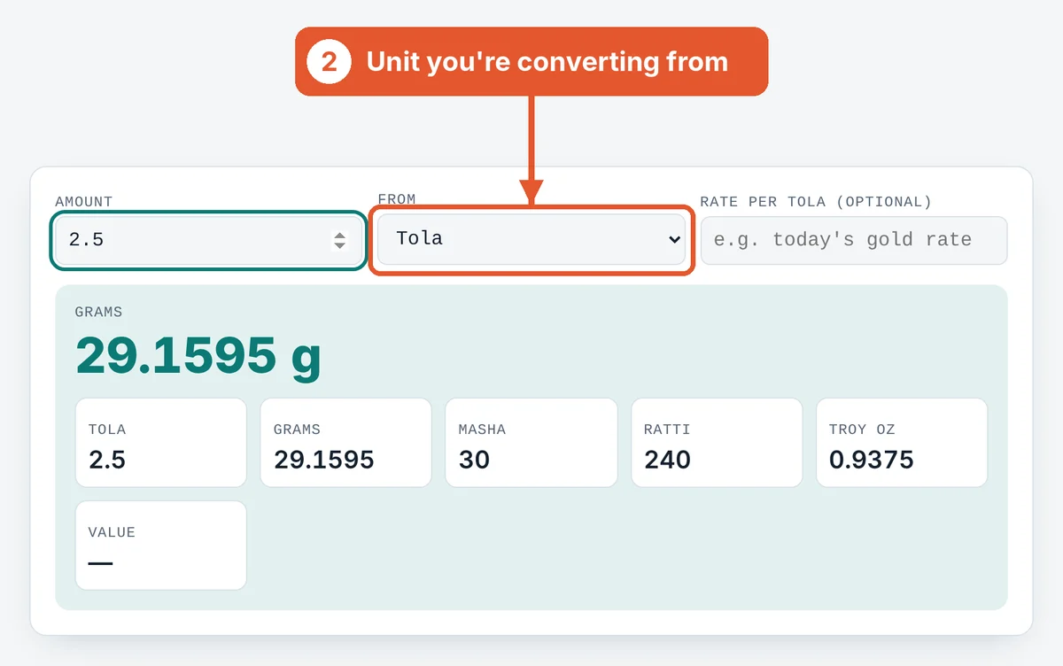
Task: Click the Value card showing a dash
Action: 160,546
